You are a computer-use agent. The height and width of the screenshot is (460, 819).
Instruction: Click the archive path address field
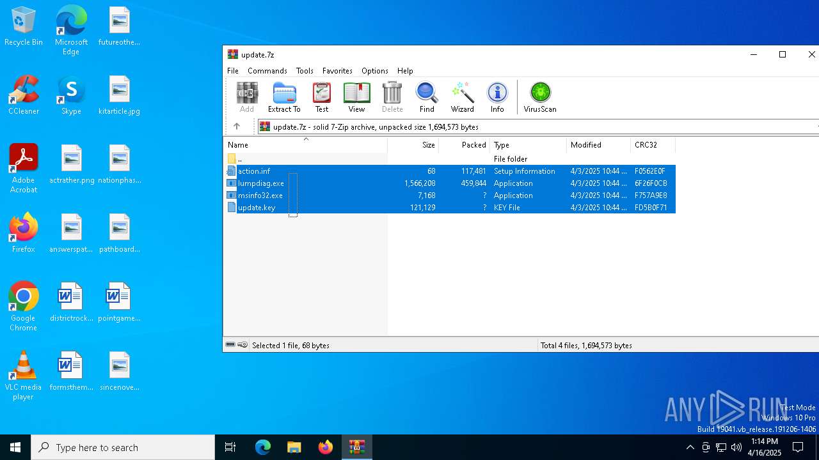point(537,126)
